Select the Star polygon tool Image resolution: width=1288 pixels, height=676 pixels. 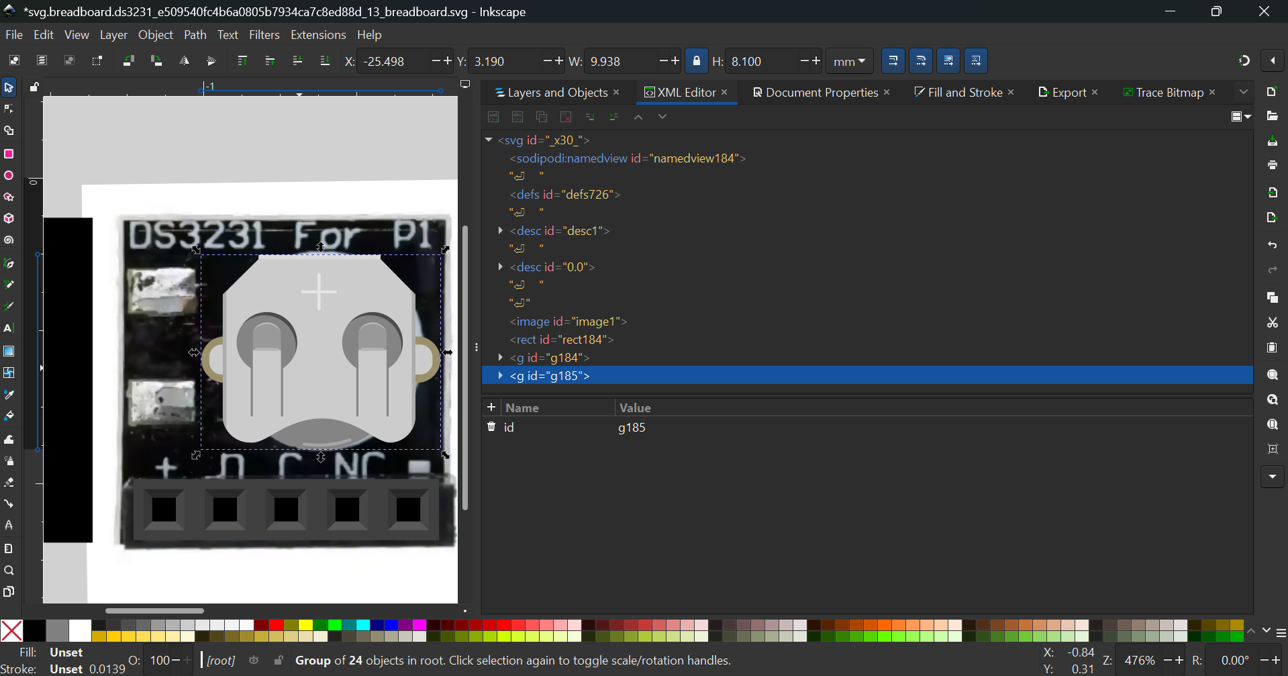click(x=9, y=197)
